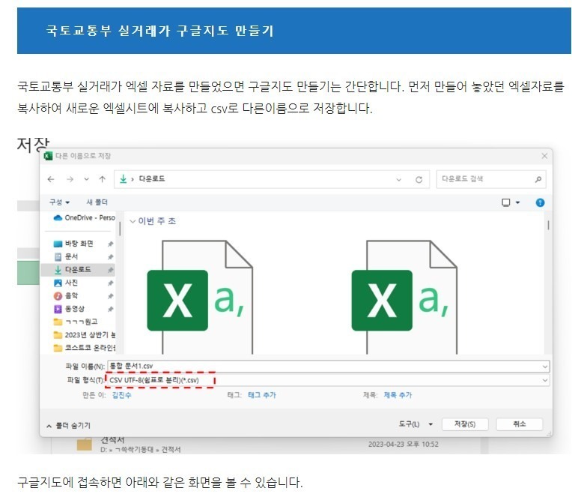Click 태그 추가 to add tag
Viewport: 572px width, 500px height.
click(262, 395)
